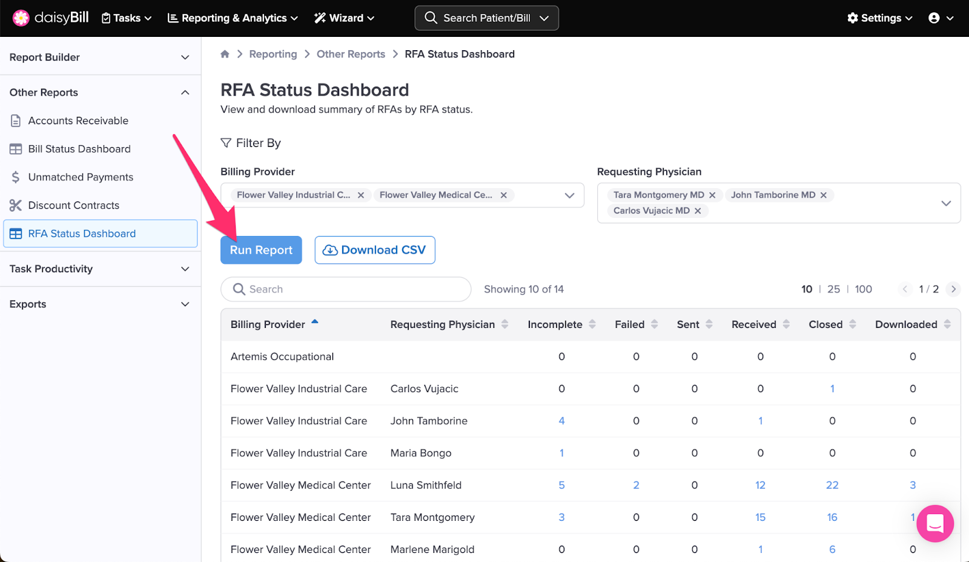Go to next results page
Screen dimensions: 969x562
pyautogui.click(x=953, y=289)
